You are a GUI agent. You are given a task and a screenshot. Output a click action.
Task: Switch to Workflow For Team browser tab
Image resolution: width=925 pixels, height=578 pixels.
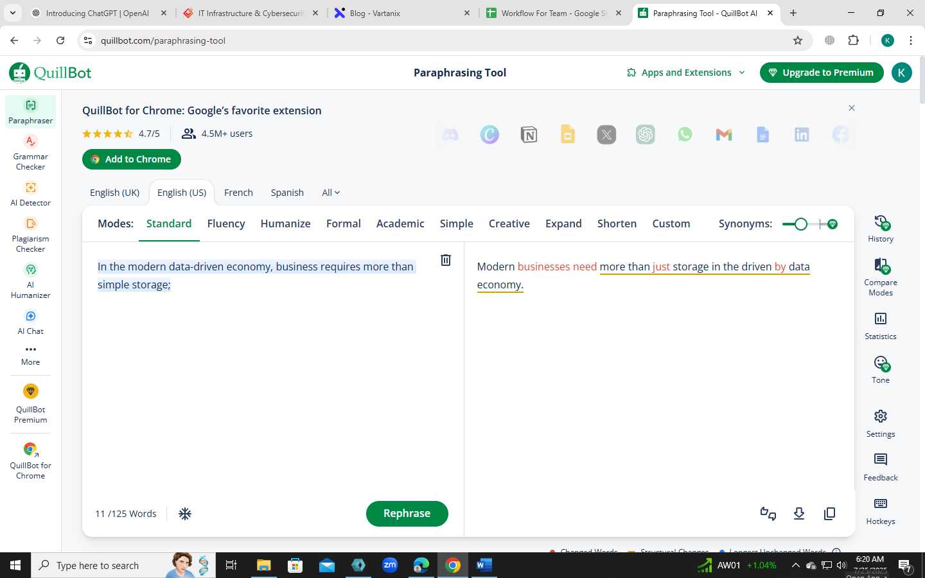coord(554,13)
